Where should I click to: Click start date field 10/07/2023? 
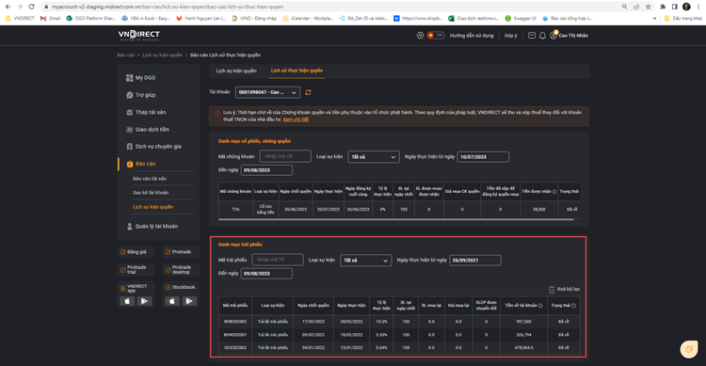(x=483, y=157)
